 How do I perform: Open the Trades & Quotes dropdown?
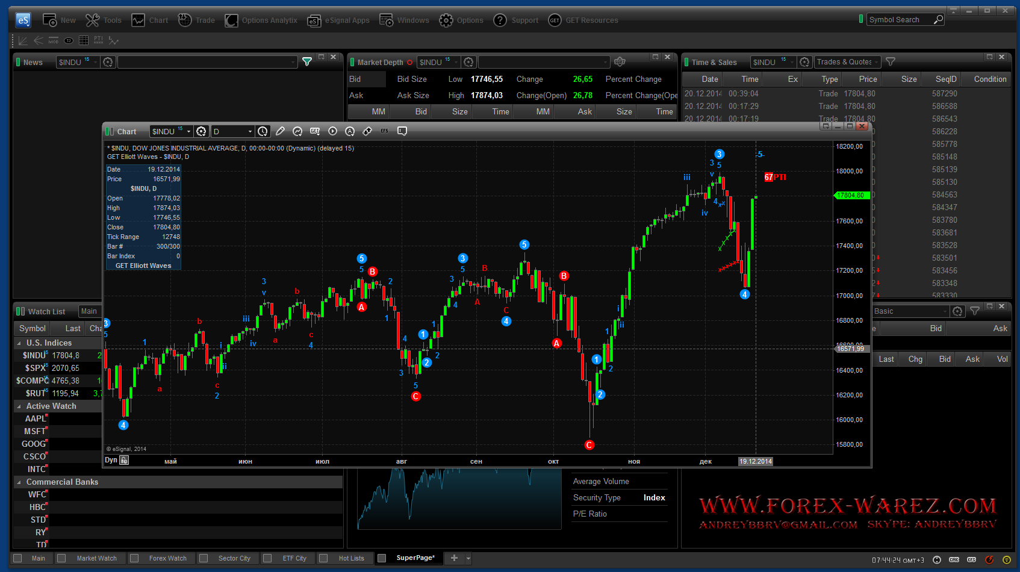847,62
